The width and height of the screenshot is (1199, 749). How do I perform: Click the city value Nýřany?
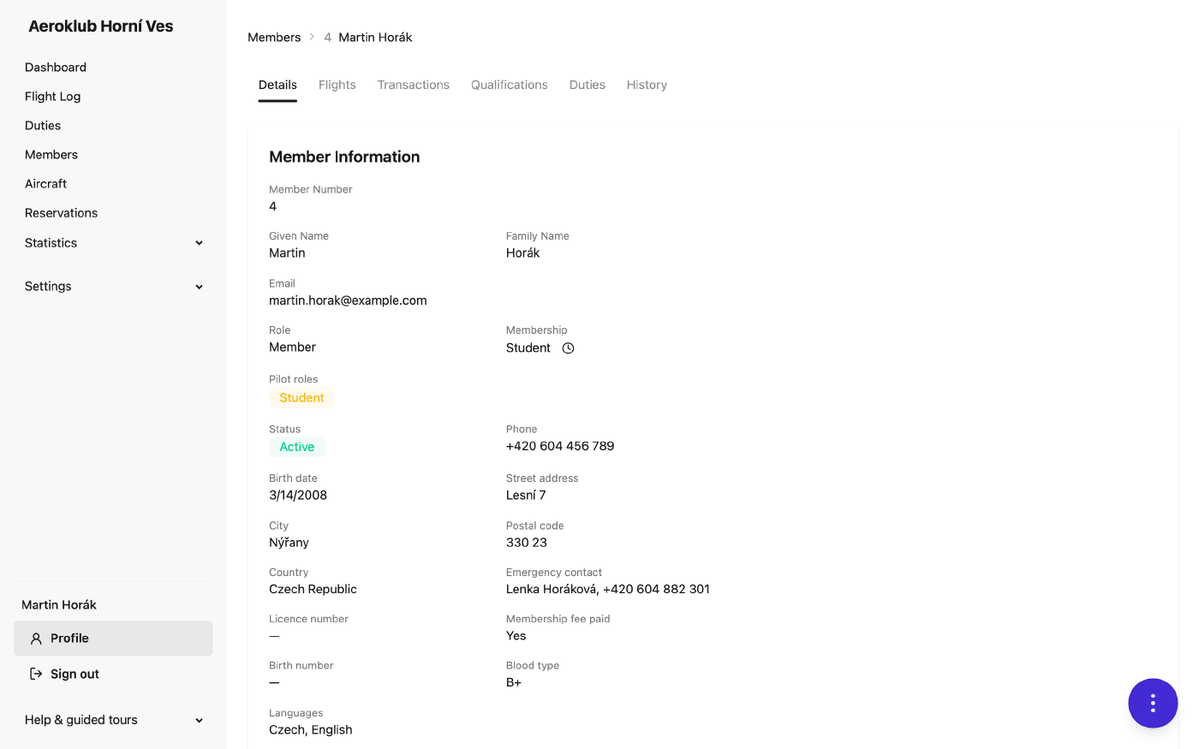point(289,543)
